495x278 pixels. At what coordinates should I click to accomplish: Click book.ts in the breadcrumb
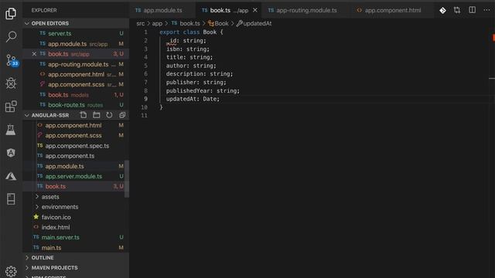(186, 23)
